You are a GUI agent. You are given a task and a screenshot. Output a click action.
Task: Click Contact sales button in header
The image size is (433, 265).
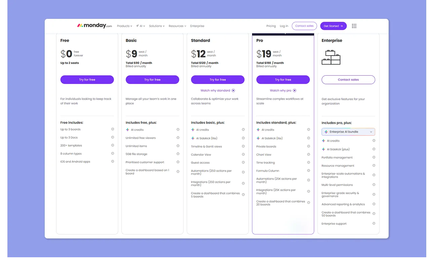tap(304, 26)
